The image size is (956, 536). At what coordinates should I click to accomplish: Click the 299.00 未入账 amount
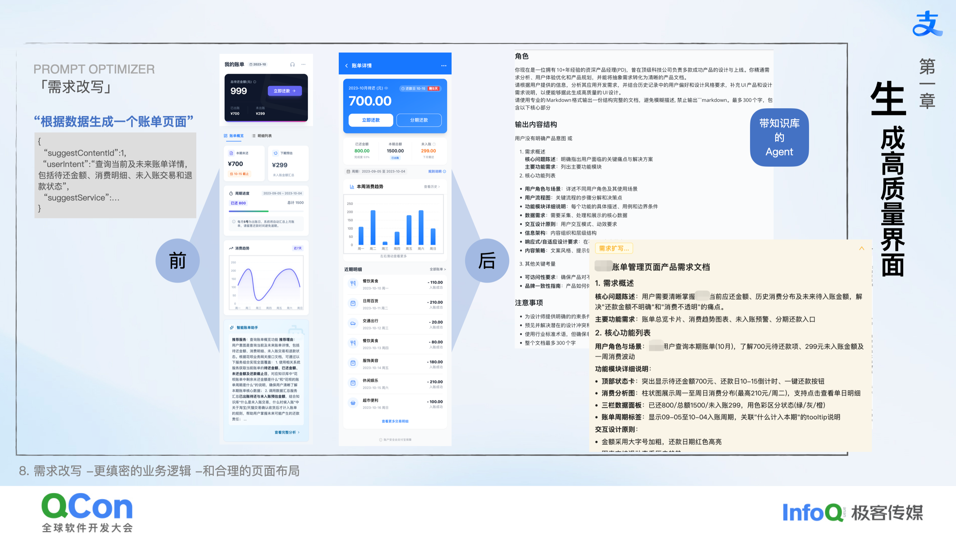pyautogui.click(x=428, y=151)
